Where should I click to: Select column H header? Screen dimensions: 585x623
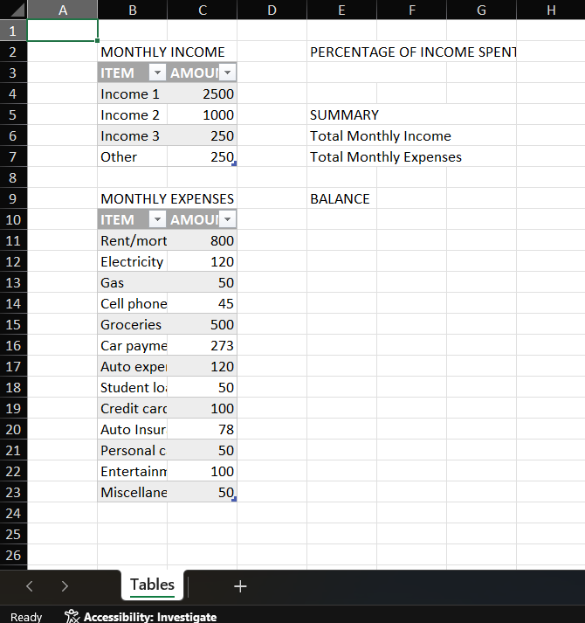pos(551,10)
